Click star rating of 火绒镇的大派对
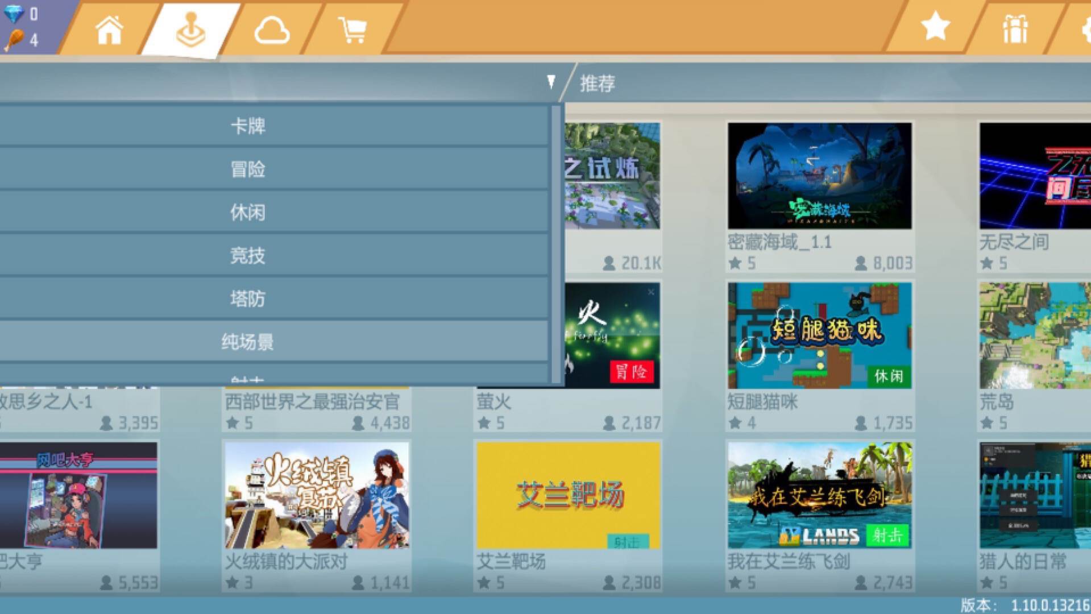 (239, 583)
